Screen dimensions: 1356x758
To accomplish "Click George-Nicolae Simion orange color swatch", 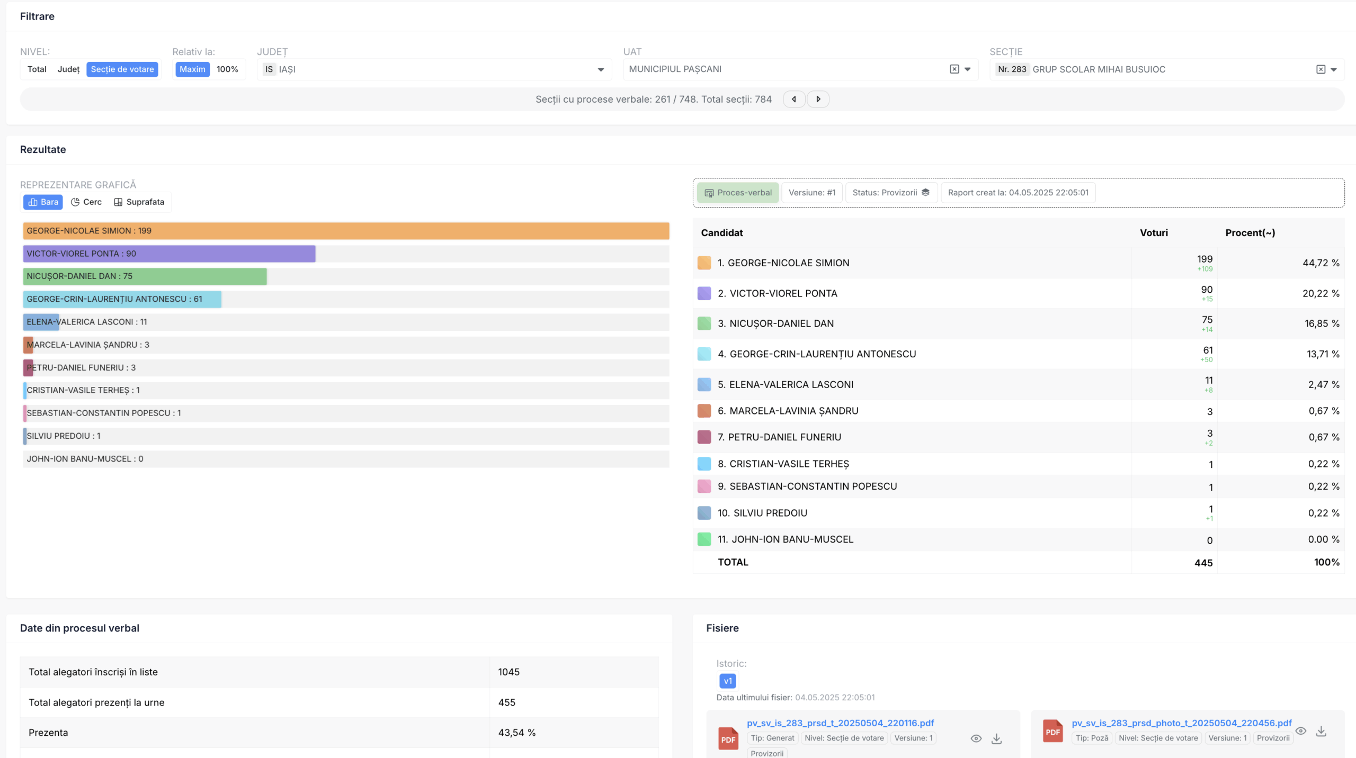I will 704,263.
